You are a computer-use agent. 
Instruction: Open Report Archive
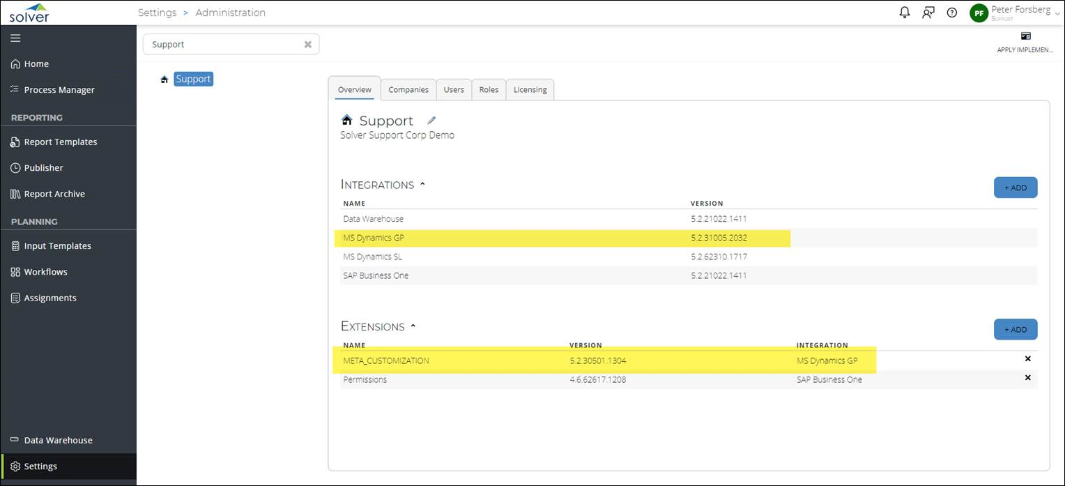54,193
